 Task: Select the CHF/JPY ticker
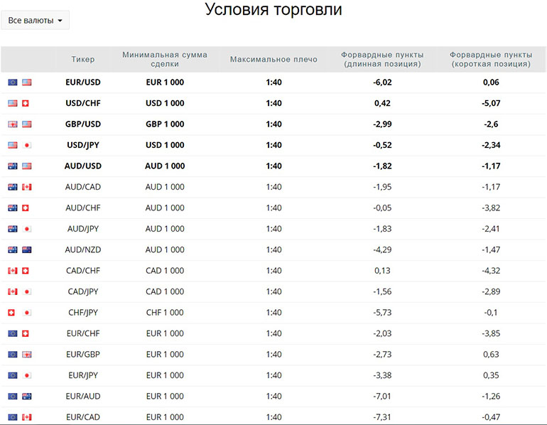[83, 313]
